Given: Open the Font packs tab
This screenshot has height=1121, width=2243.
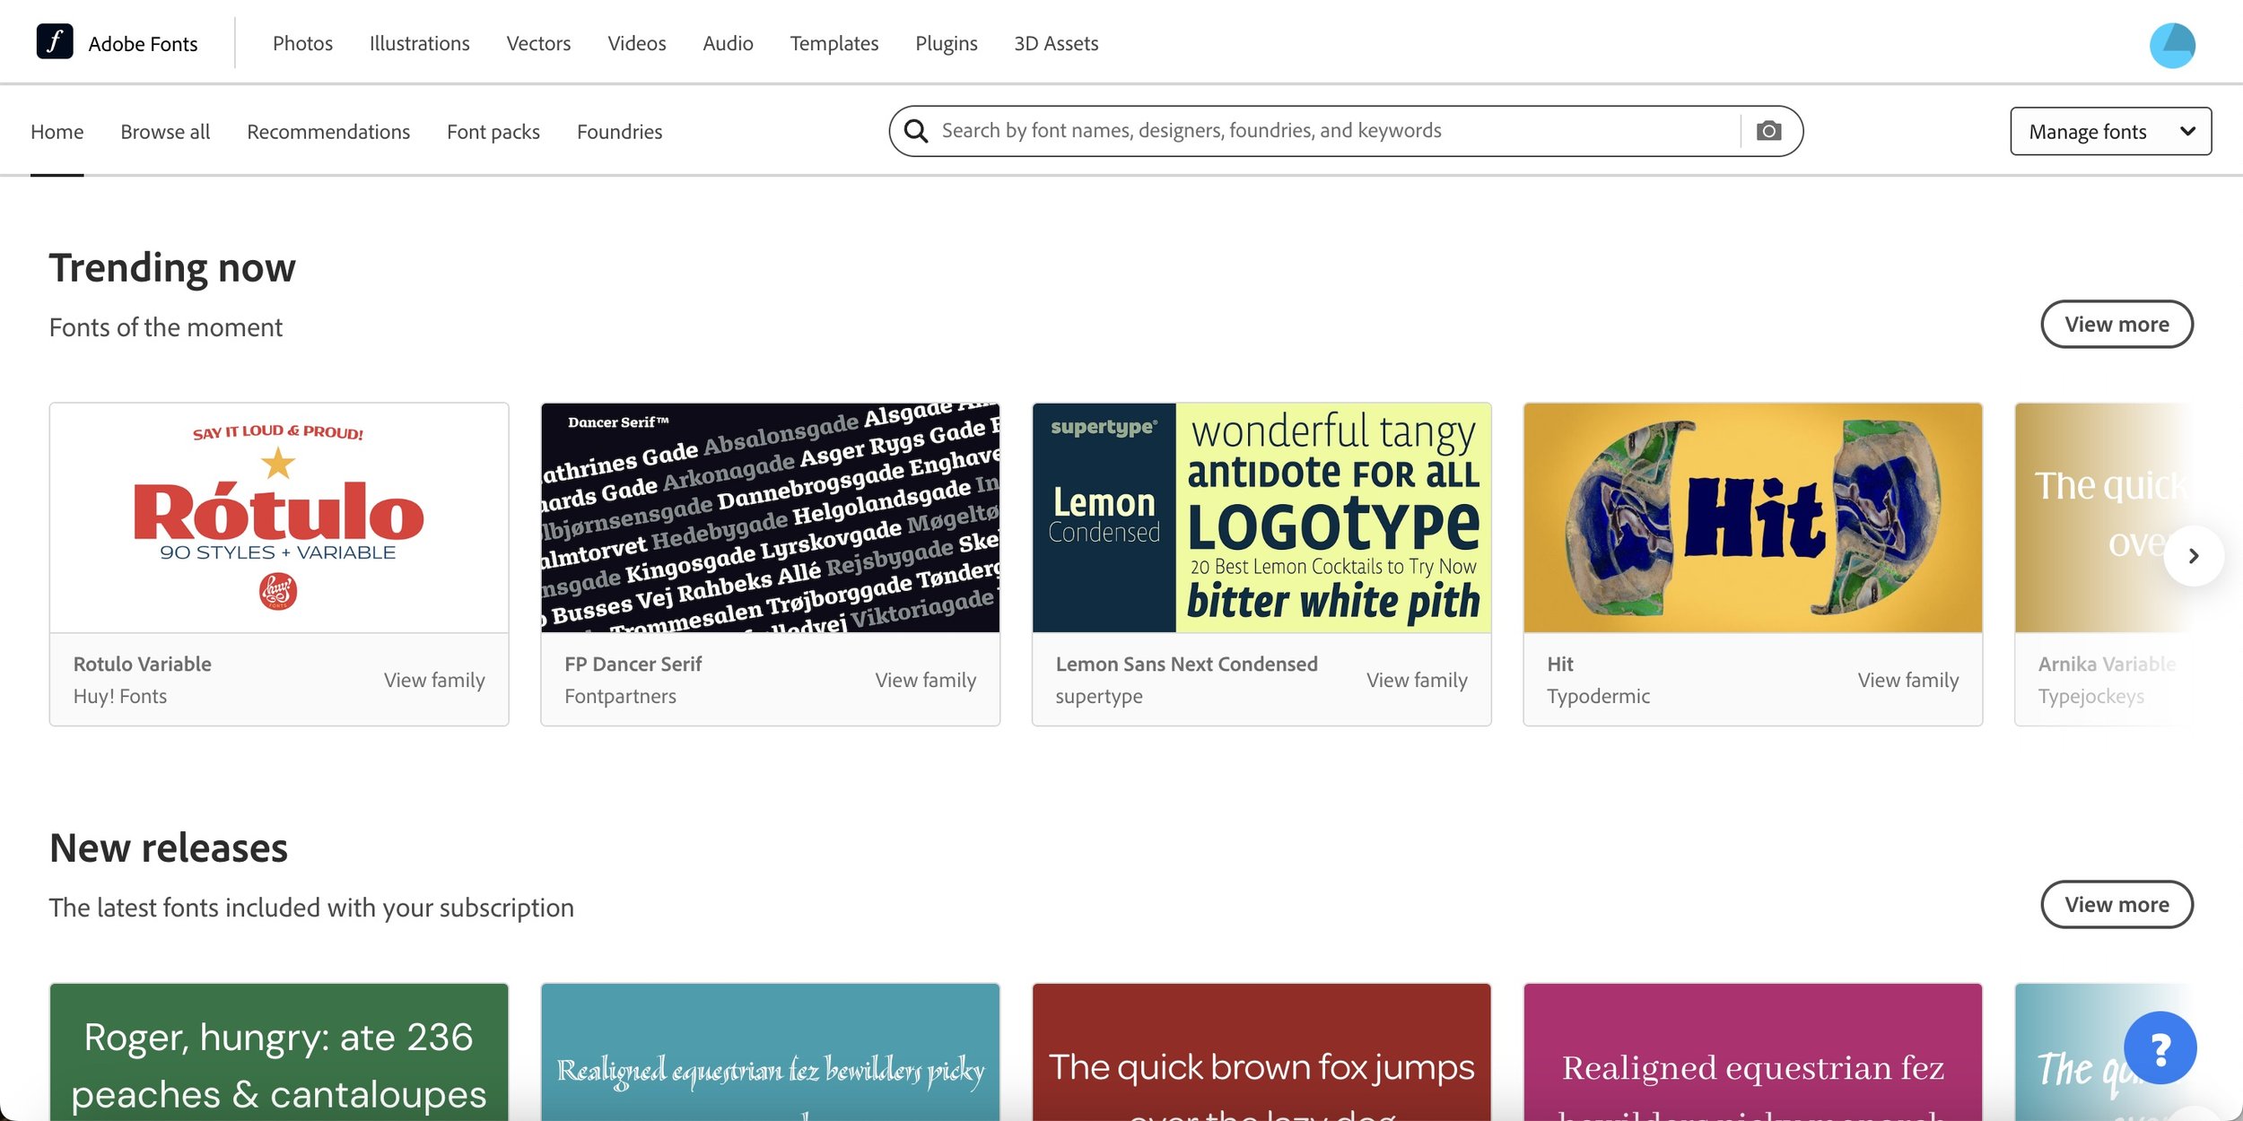Looking at the screenshot, I should click(x=493, y=132).
